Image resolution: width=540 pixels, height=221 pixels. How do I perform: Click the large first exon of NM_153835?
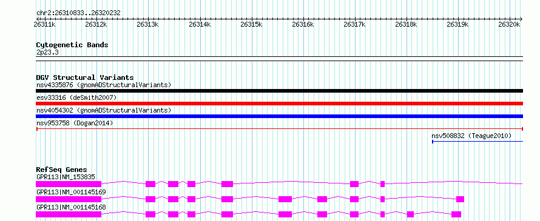pos(69,184)
